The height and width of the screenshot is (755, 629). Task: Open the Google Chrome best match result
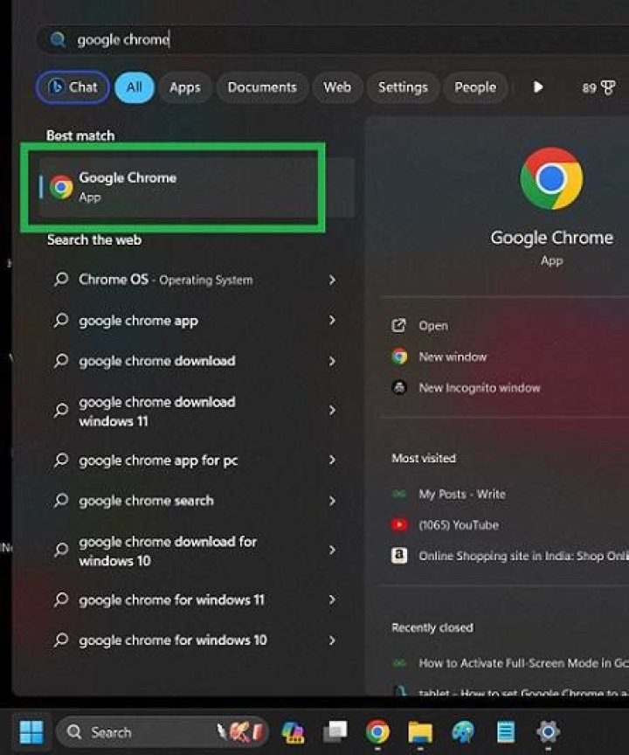196,187
